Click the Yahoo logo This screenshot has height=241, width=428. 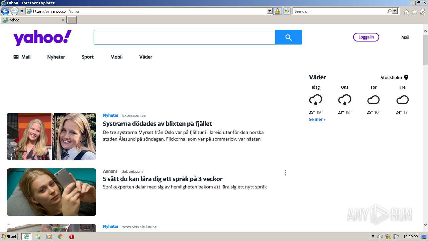point(42,38)
